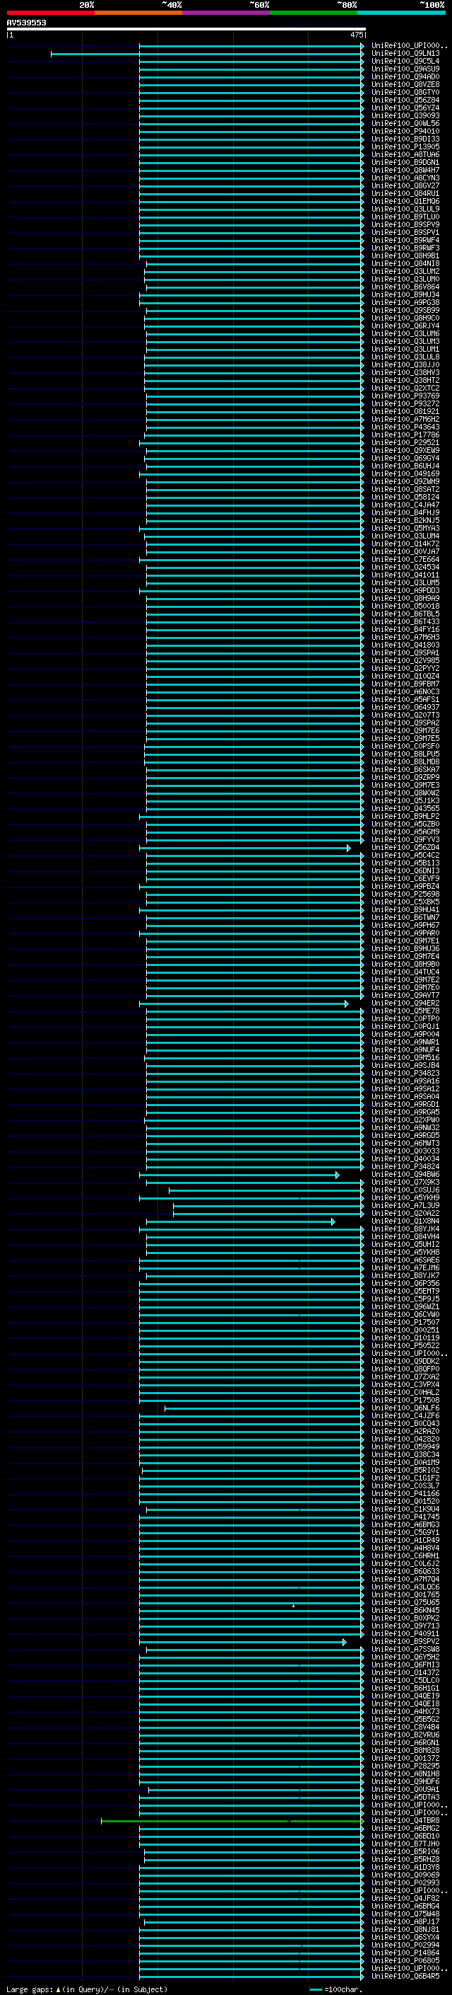The image size is (452, 1995).
Task: Select the label UniRef100_Q39093
Action: [405, 115]
